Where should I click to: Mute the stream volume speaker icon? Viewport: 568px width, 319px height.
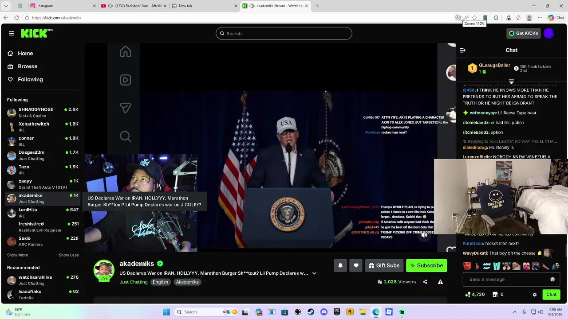424,235
